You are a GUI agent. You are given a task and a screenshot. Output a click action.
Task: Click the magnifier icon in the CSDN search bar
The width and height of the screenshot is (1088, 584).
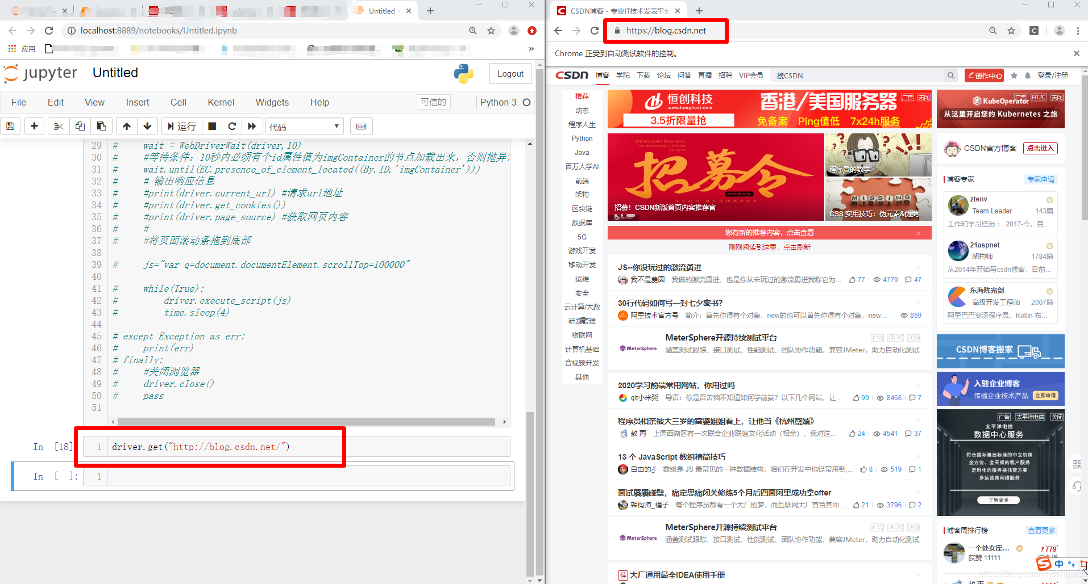(951, 75)
